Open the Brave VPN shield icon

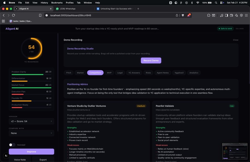pos(241,15)
